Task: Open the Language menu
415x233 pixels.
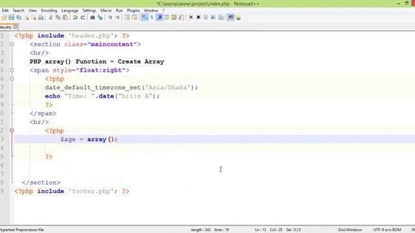Action: (70, 10)
